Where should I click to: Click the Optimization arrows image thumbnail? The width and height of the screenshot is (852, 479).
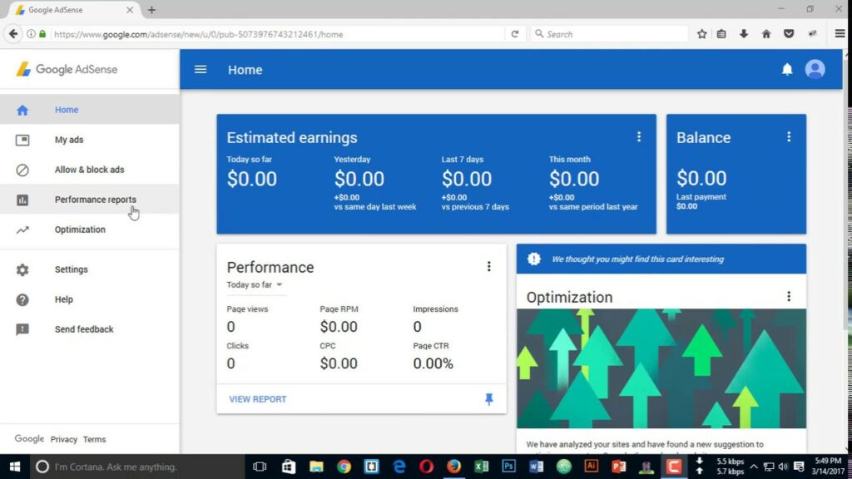[x=661, y=368]
